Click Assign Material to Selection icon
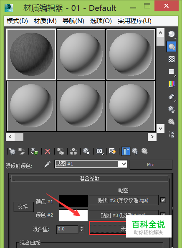 [x=34, y=151]
